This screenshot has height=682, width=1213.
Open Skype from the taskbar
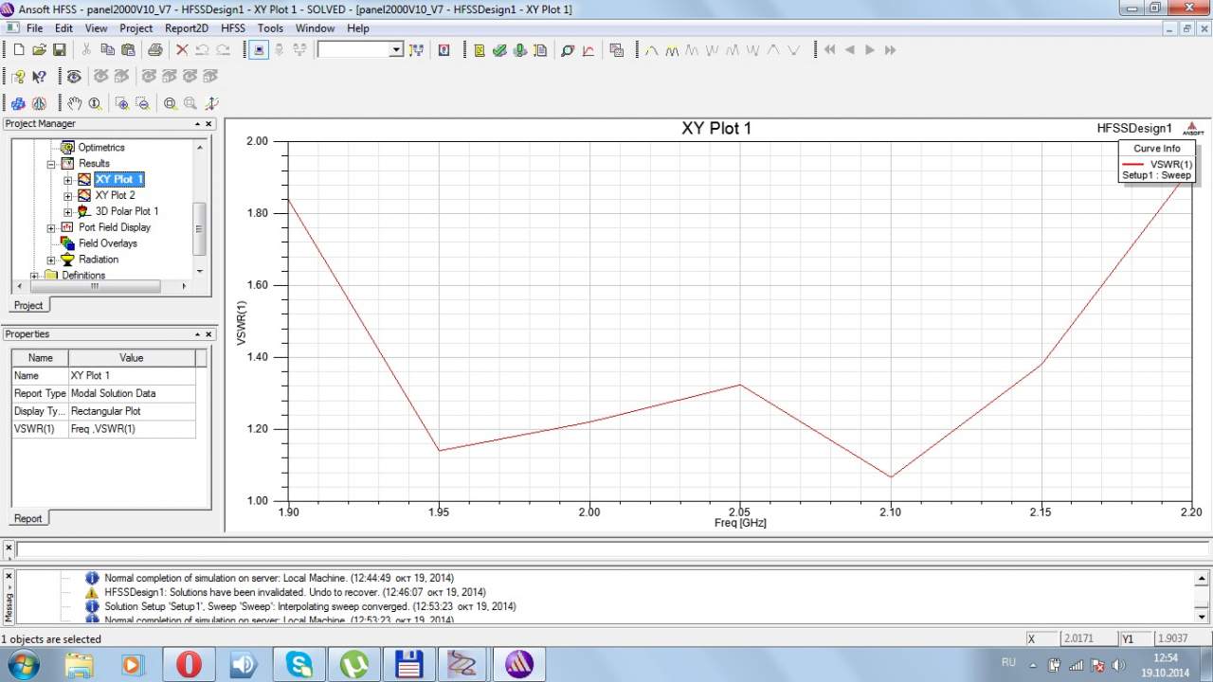tap(299, 664)
